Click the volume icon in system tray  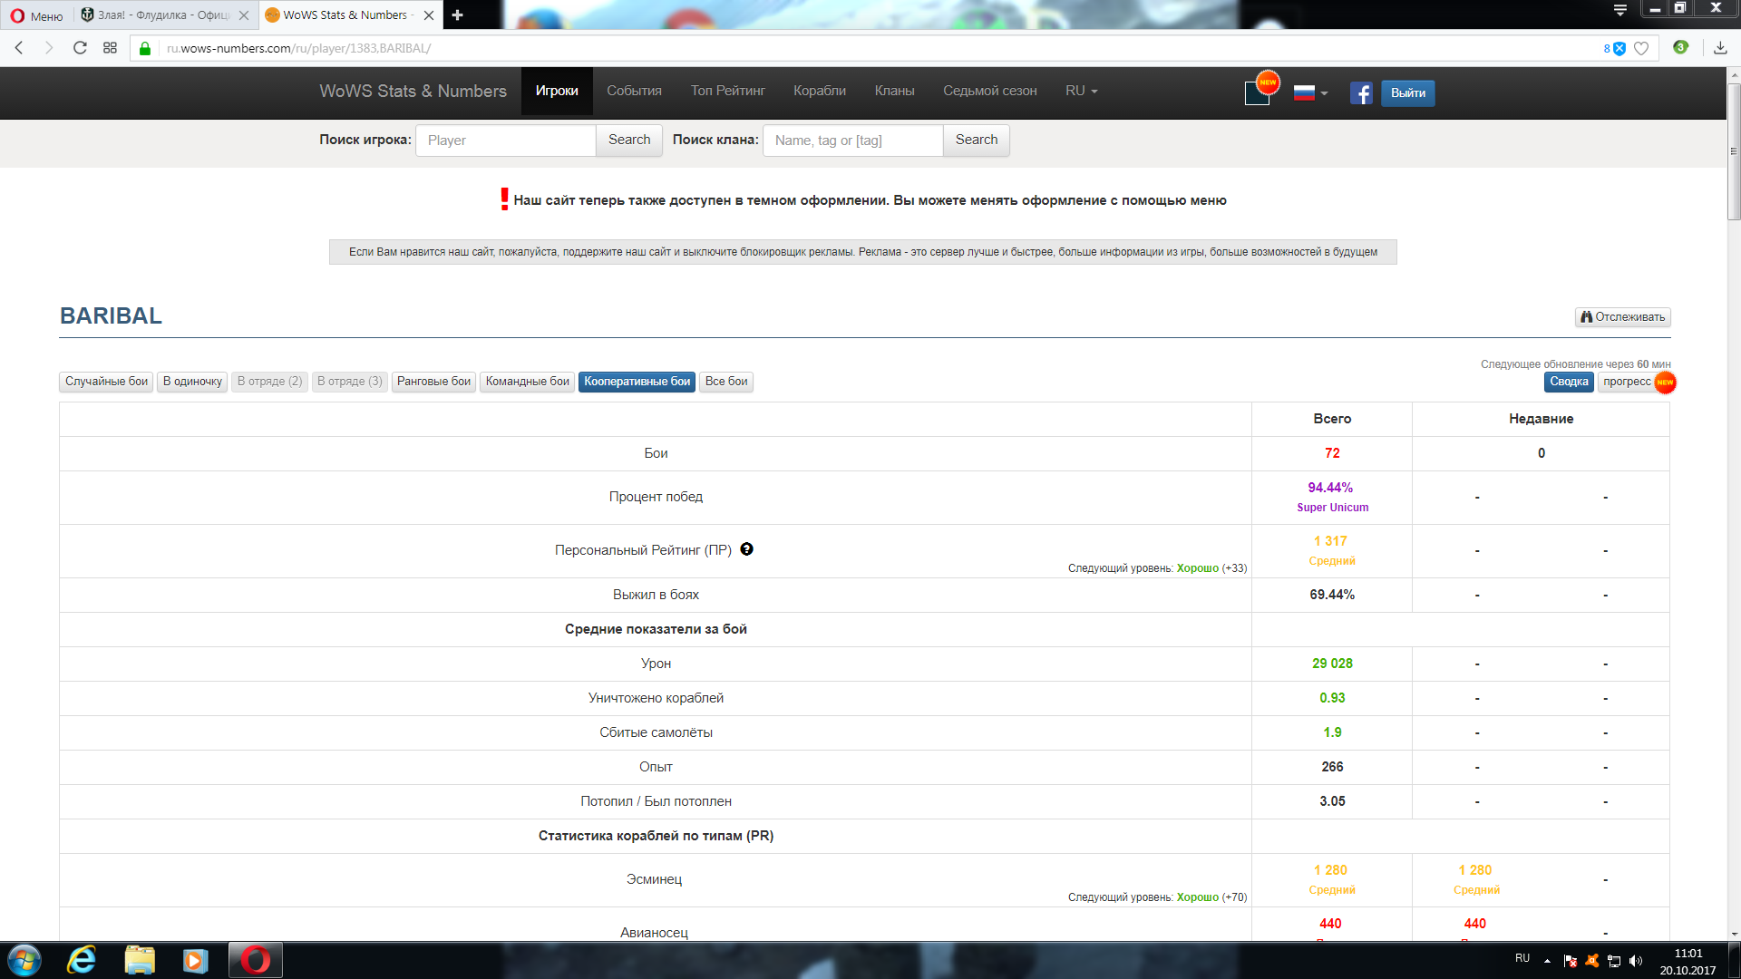point(1636,961)
